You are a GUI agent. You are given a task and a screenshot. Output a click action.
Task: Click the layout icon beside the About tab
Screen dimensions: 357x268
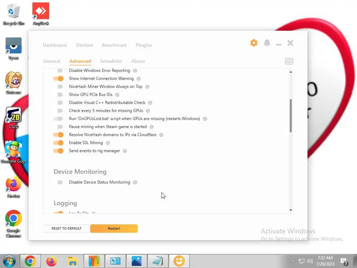289,61
